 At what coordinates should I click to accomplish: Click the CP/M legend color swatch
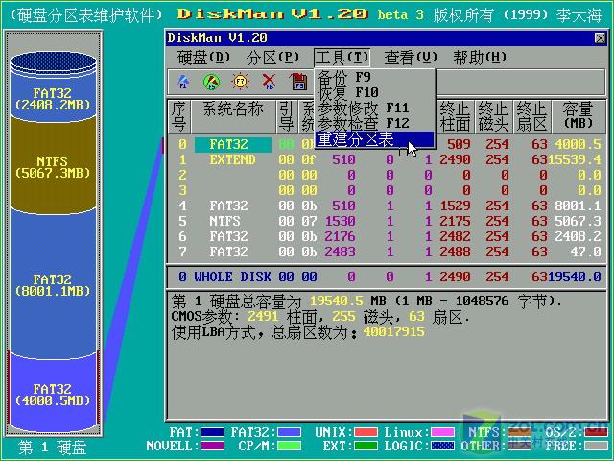click(289, 446)
